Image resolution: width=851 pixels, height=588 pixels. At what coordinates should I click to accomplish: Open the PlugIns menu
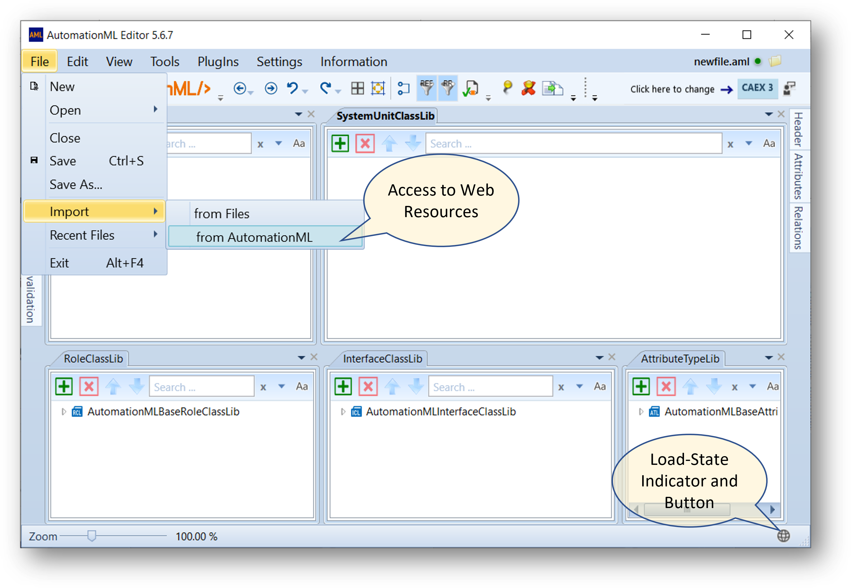[x=218, y=61]
